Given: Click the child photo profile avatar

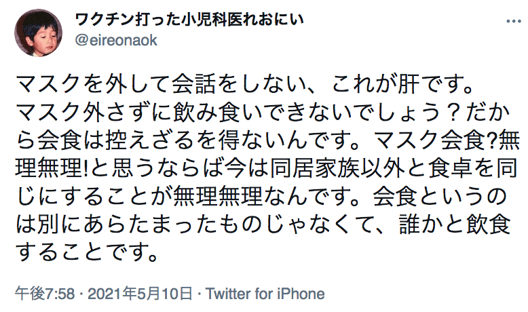Looking at the screenshot, I should click(x=38, y=33).
